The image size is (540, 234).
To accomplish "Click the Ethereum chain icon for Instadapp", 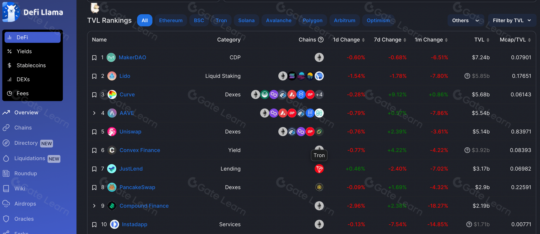I will click(x=319, y=224).
